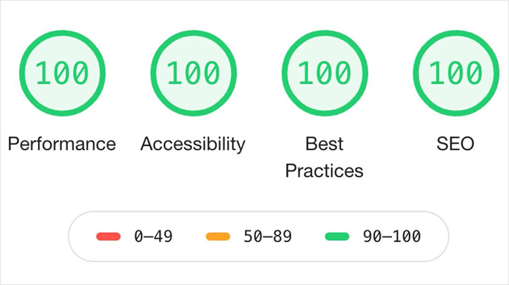Screen dimensions: 509x285
Task: Click the 100 number inside Best Practices gauge
Action: point(324,73)
